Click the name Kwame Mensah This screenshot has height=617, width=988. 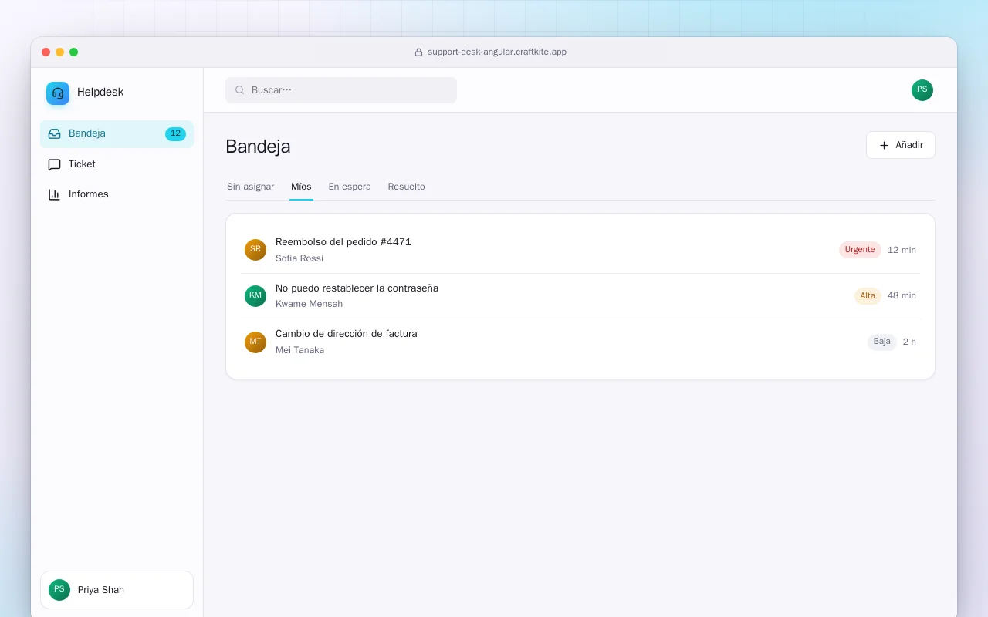click(x=309, y=304)
